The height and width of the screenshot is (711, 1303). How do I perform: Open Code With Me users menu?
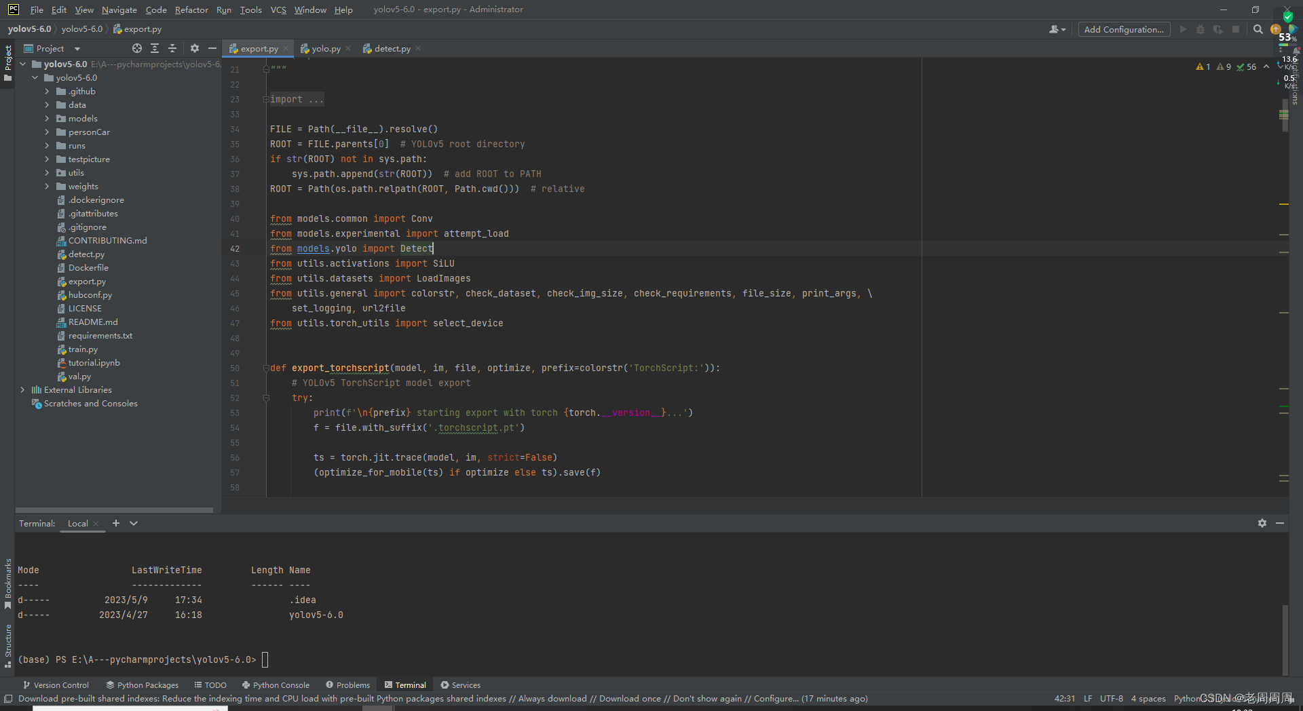point(1056,29)
